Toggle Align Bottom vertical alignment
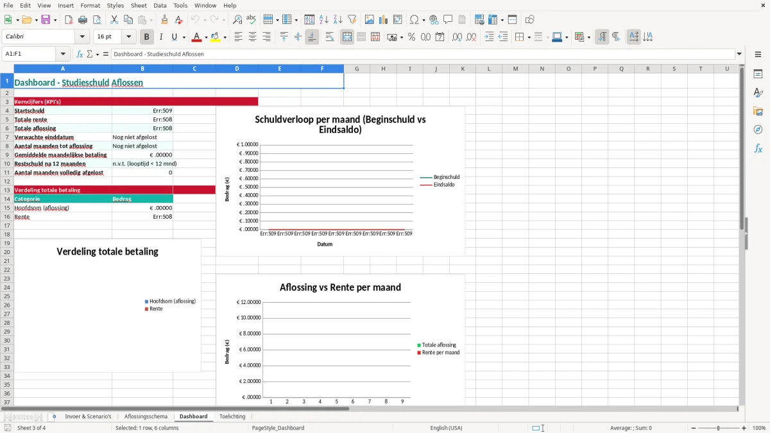This screenshot has width=770, height=433. (312, 37)
